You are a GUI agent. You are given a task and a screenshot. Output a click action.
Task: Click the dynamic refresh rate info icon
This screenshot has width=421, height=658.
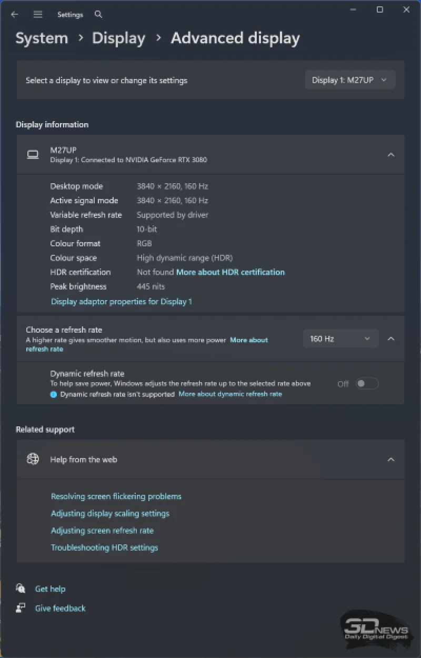point(54,394)
